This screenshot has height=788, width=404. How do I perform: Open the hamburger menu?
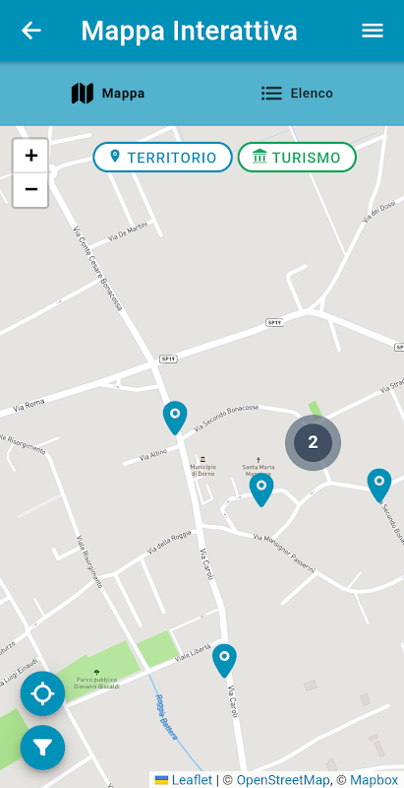point(373,31)
